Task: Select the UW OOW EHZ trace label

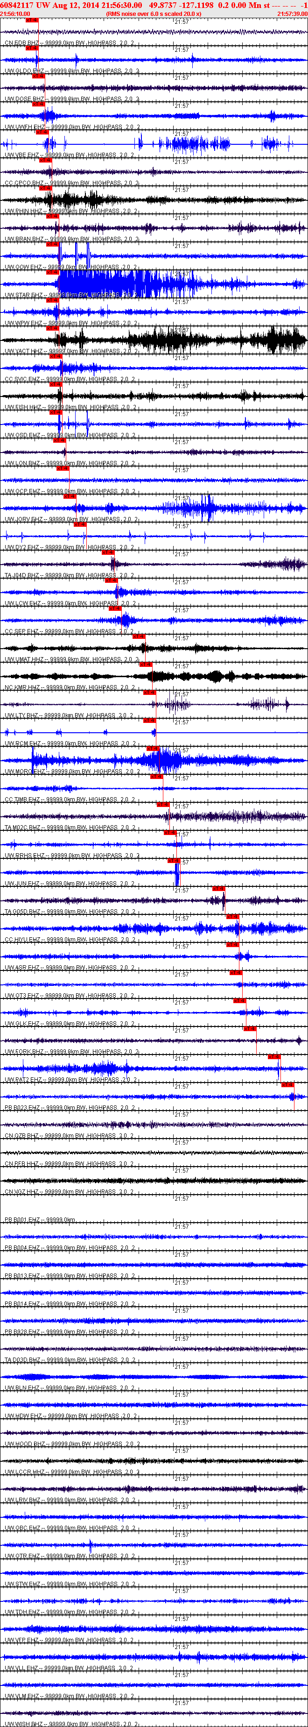Action: point(71,268)
